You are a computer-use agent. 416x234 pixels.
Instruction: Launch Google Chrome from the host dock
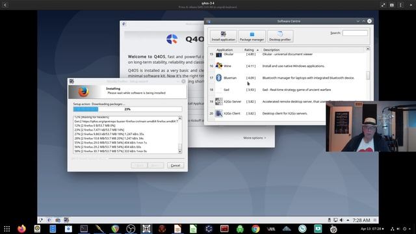tap(255, 229)
